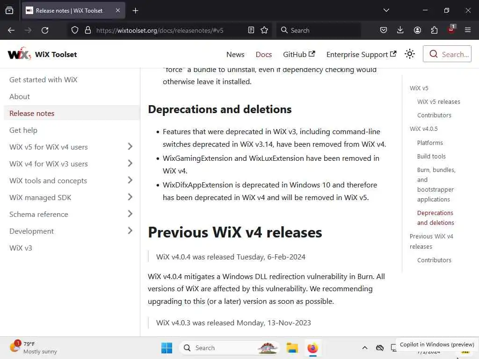Viewport: 479px width, 359px height.
Task: Jump to WiX v4.0.5 in contents
Action: pos(423,129)
